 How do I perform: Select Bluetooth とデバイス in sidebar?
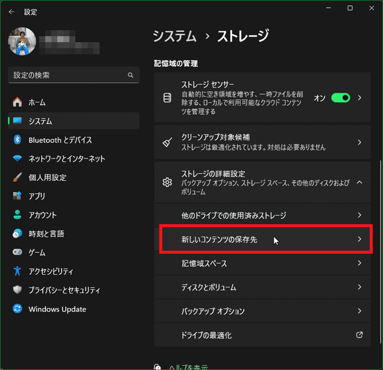tap(60, 140)
